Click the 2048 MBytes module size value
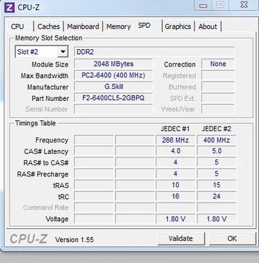Image resolution: width=259 pixels, height=263 pixels. (113, 64)
